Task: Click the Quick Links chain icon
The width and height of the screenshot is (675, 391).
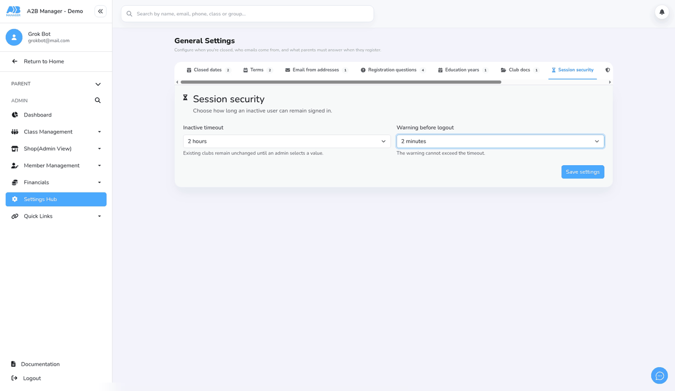Action: tap(15, 216)
